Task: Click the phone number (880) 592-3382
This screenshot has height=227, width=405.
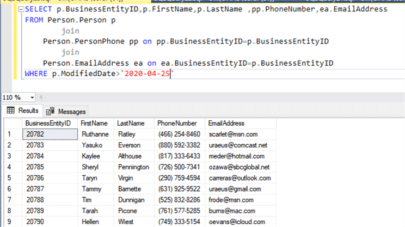Action: tap(179, 145)
